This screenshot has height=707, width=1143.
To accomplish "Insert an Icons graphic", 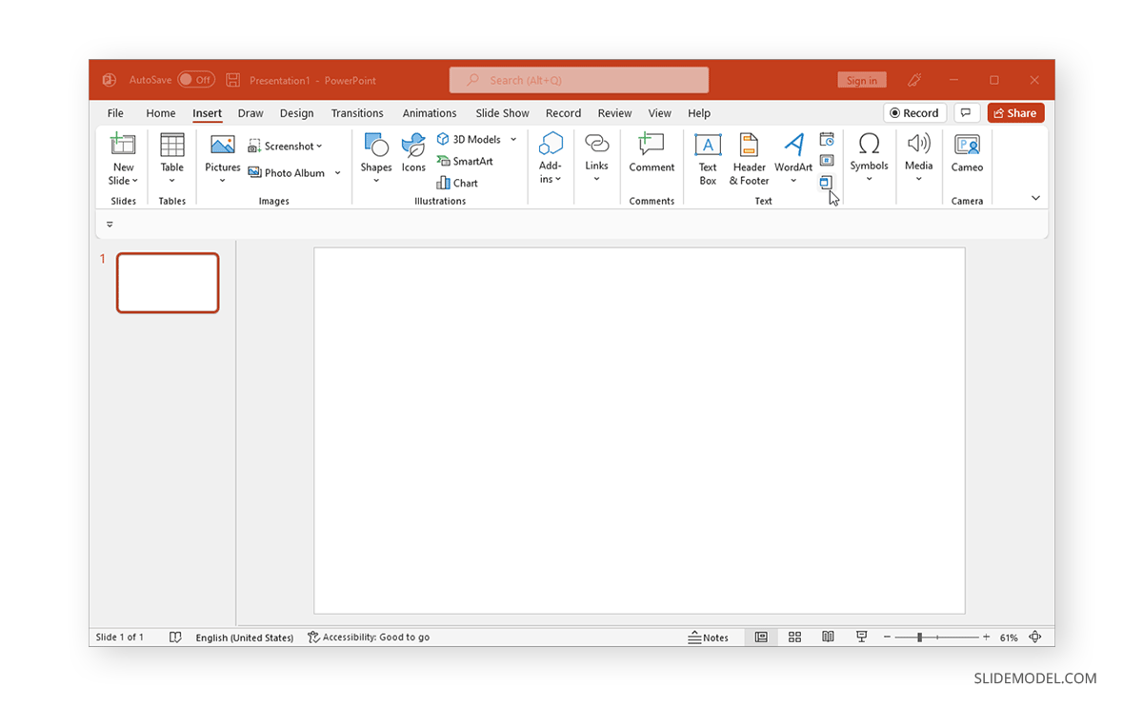I will [412, 152].
